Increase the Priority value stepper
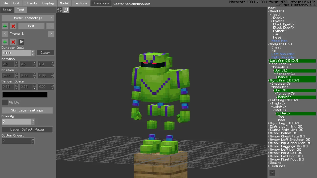 tap(33, 120)
